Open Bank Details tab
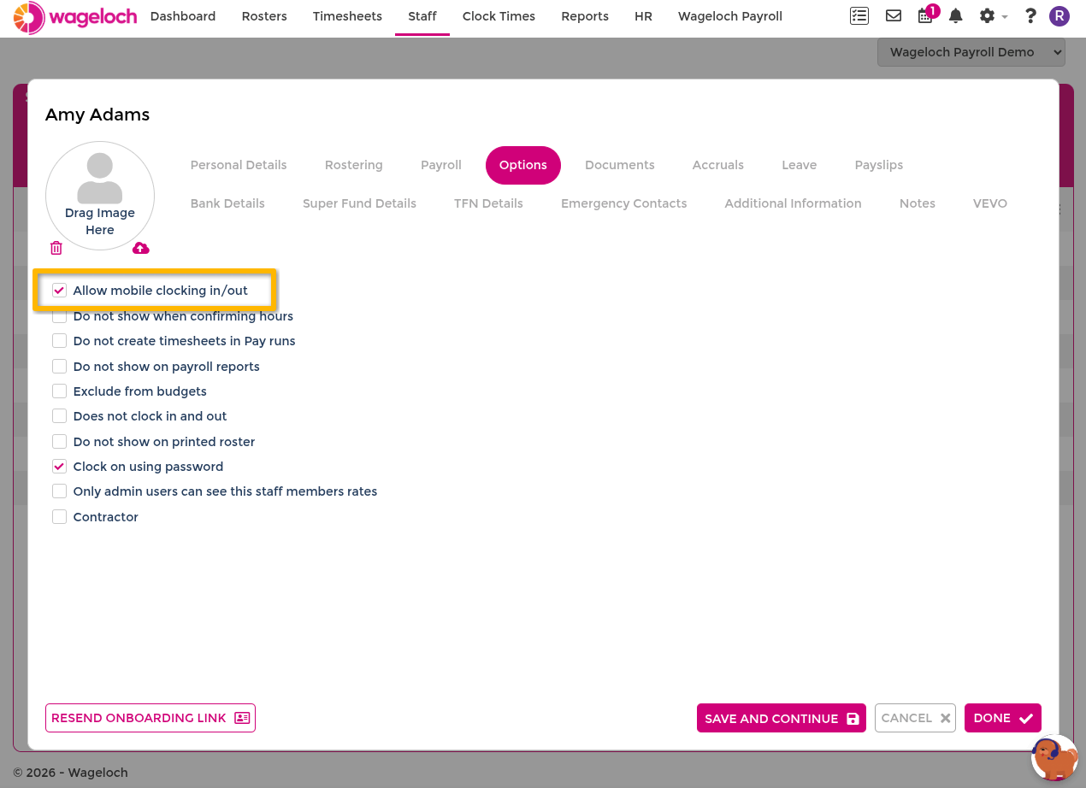 227,203
